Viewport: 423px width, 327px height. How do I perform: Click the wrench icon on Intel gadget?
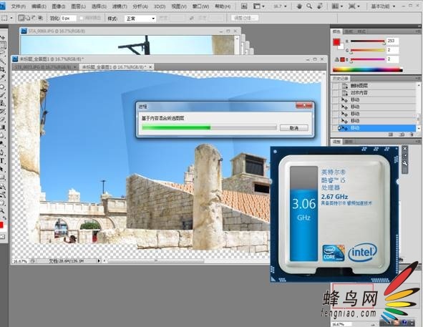click(x=404, y=163)
